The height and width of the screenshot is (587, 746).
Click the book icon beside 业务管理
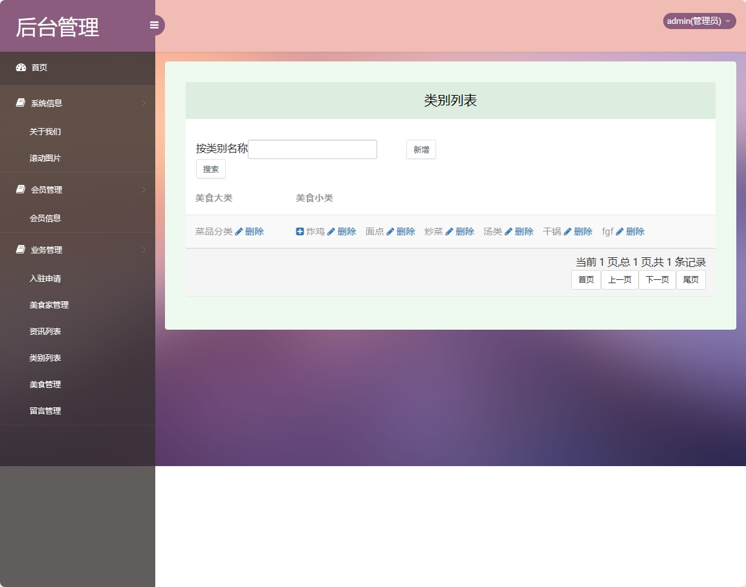pos(21,250)
